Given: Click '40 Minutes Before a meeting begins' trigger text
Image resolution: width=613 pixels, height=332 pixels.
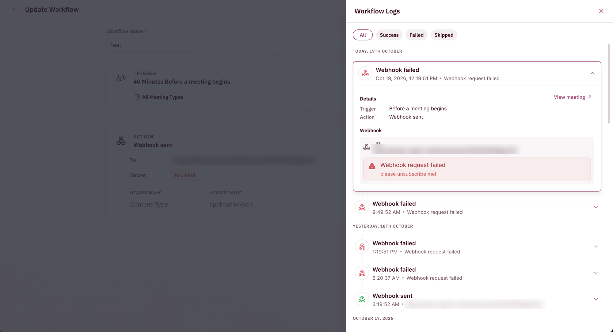Looking at the screenshot, I should 181,82.
